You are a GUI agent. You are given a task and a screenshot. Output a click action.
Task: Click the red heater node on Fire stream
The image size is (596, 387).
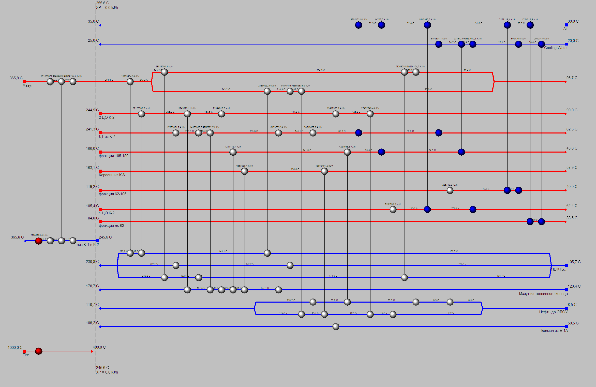[x=39, y=351]
